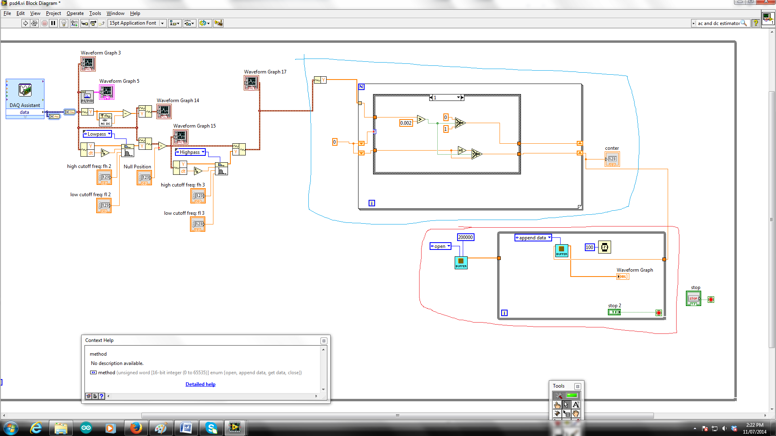
Task: Toggle Retain Wire Values button
Action: pyautogui.click(x=74, y=23)
